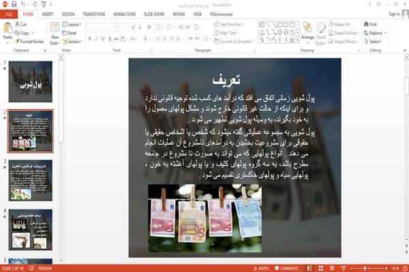Click Fit slide to window icon

click(x=406, y=269)
